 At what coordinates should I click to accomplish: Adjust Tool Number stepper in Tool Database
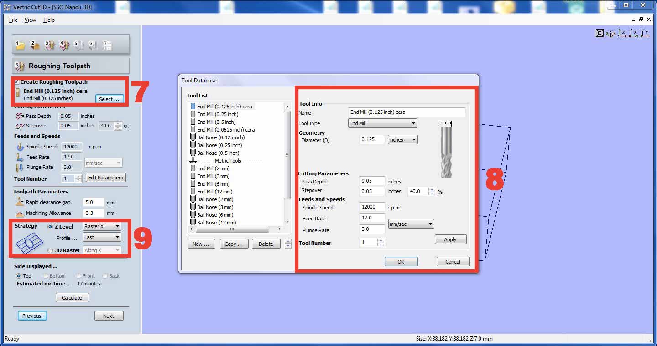point(381,243)
